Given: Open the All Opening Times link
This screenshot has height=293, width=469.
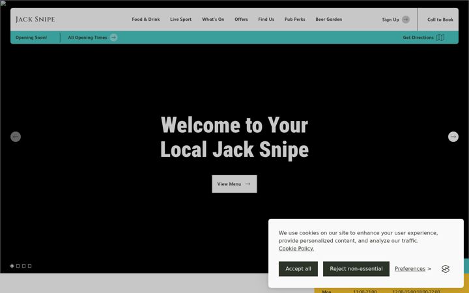Looking at the screenshot, I should (87, 38).
